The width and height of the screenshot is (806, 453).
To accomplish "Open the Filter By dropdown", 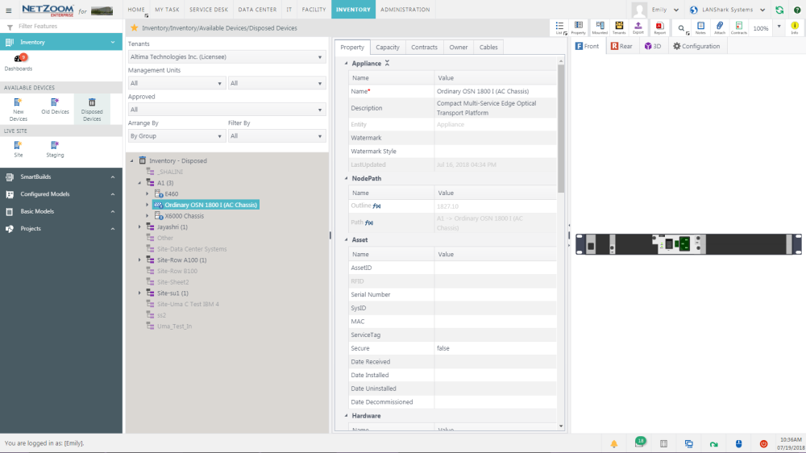I will tap(276, 136).
